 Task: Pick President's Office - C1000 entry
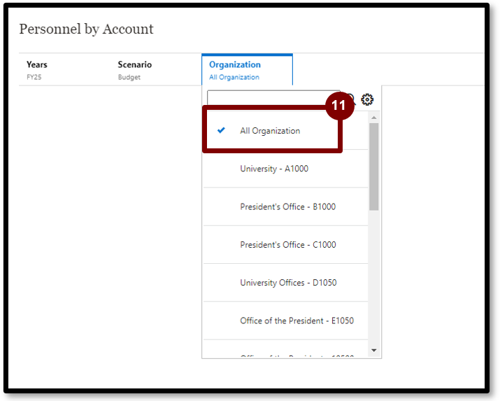click(287, 245)
